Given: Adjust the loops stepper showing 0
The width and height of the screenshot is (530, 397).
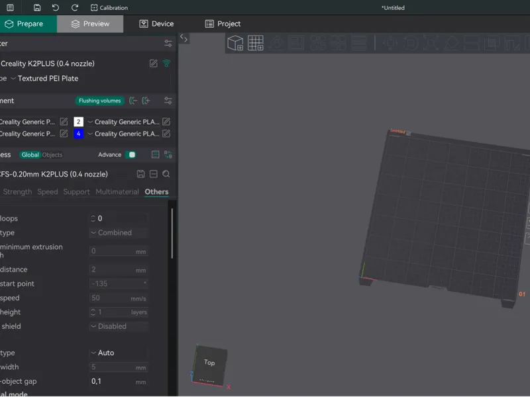Looking at the screenshot, I should (x=93, y=218).
